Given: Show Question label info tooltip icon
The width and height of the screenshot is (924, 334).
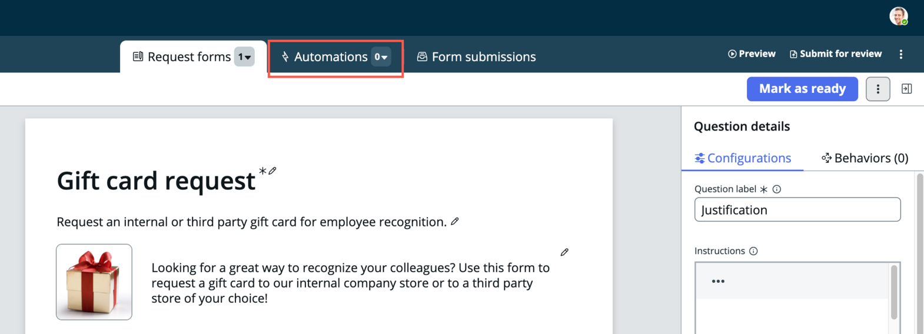Looking at the screenshot, I should pos(776,189).
